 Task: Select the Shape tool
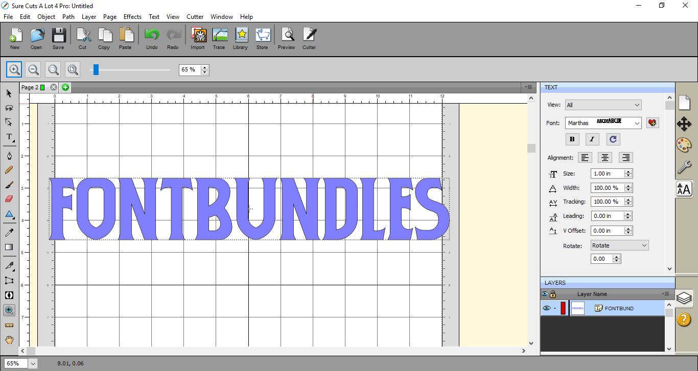pyautogui.click(x=9, y=214)
